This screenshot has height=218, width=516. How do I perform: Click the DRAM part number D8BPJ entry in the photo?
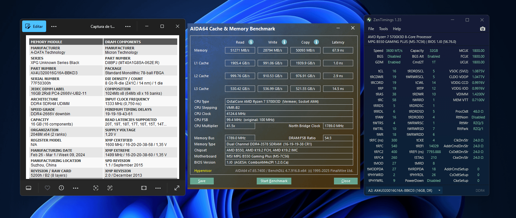coord(132,62)
